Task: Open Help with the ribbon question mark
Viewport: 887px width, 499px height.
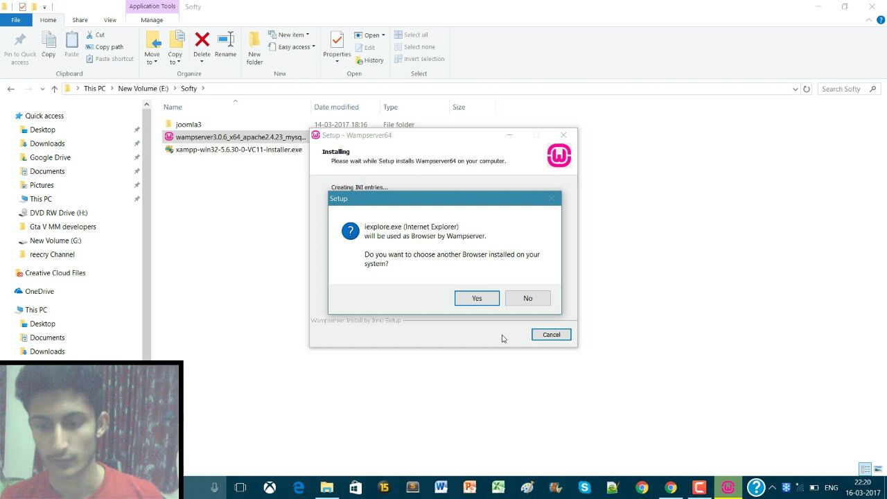Action: (881, 20)
